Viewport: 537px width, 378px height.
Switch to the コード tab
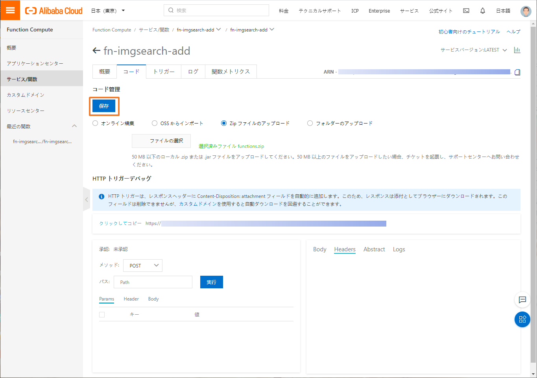pyautogui.click(x=131, y=72)
